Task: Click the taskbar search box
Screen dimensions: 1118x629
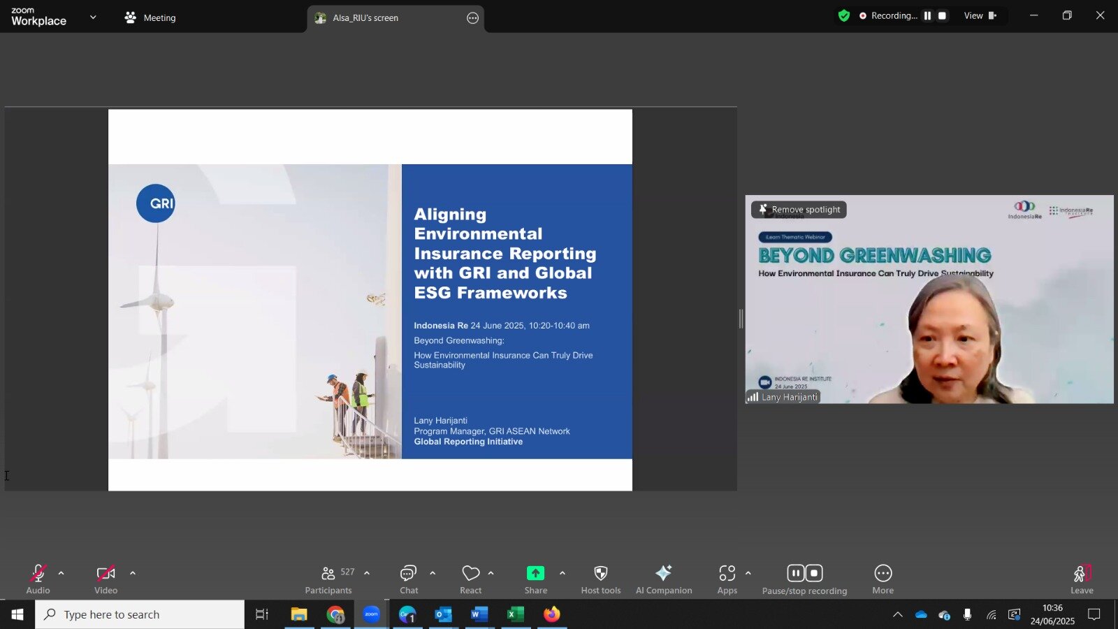Action: point(140,614)
